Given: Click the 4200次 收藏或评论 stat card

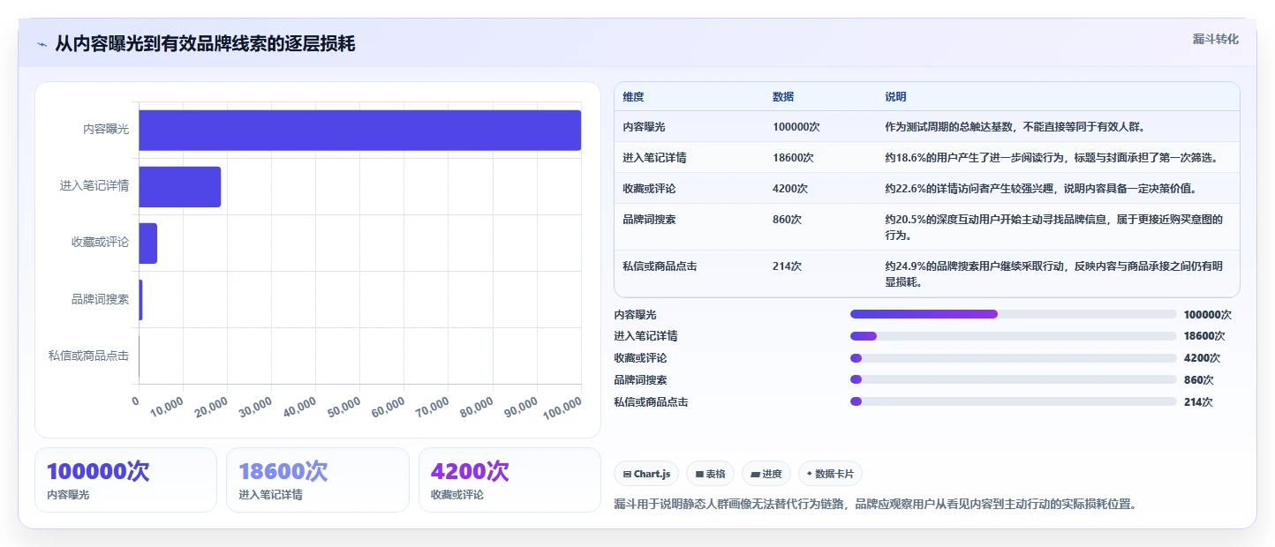Looking at the screenshot, I should pyautogui.click(x=509, y=480).
